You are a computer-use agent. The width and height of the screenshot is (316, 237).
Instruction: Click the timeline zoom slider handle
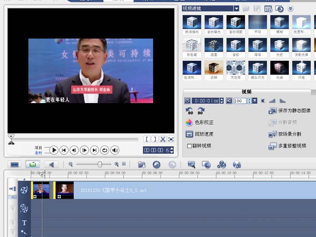coord(100,164)
